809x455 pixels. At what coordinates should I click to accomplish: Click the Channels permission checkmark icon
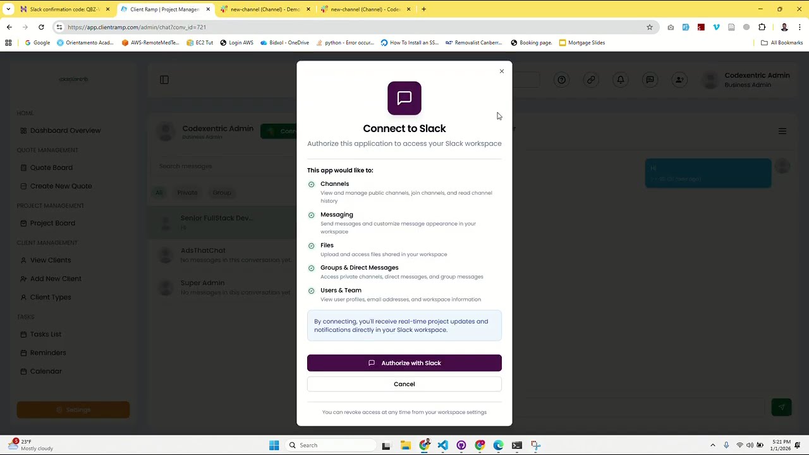click(311, 185)
